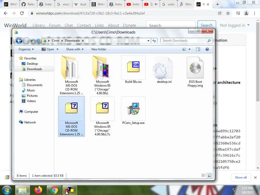This screenshot has width=260, height=195.
Task: Open the WinWorld Library link
Action: click(x=39, y=25)
